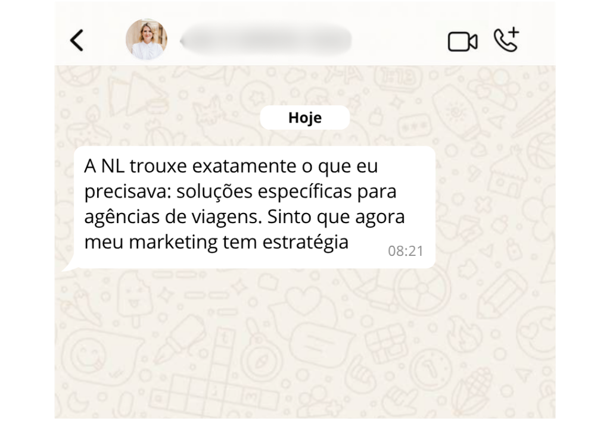This screenshot has height=426, width=610.
Task: Click the word "específicas" in the message
Action: pyautogui.click(x=305, y=192)
